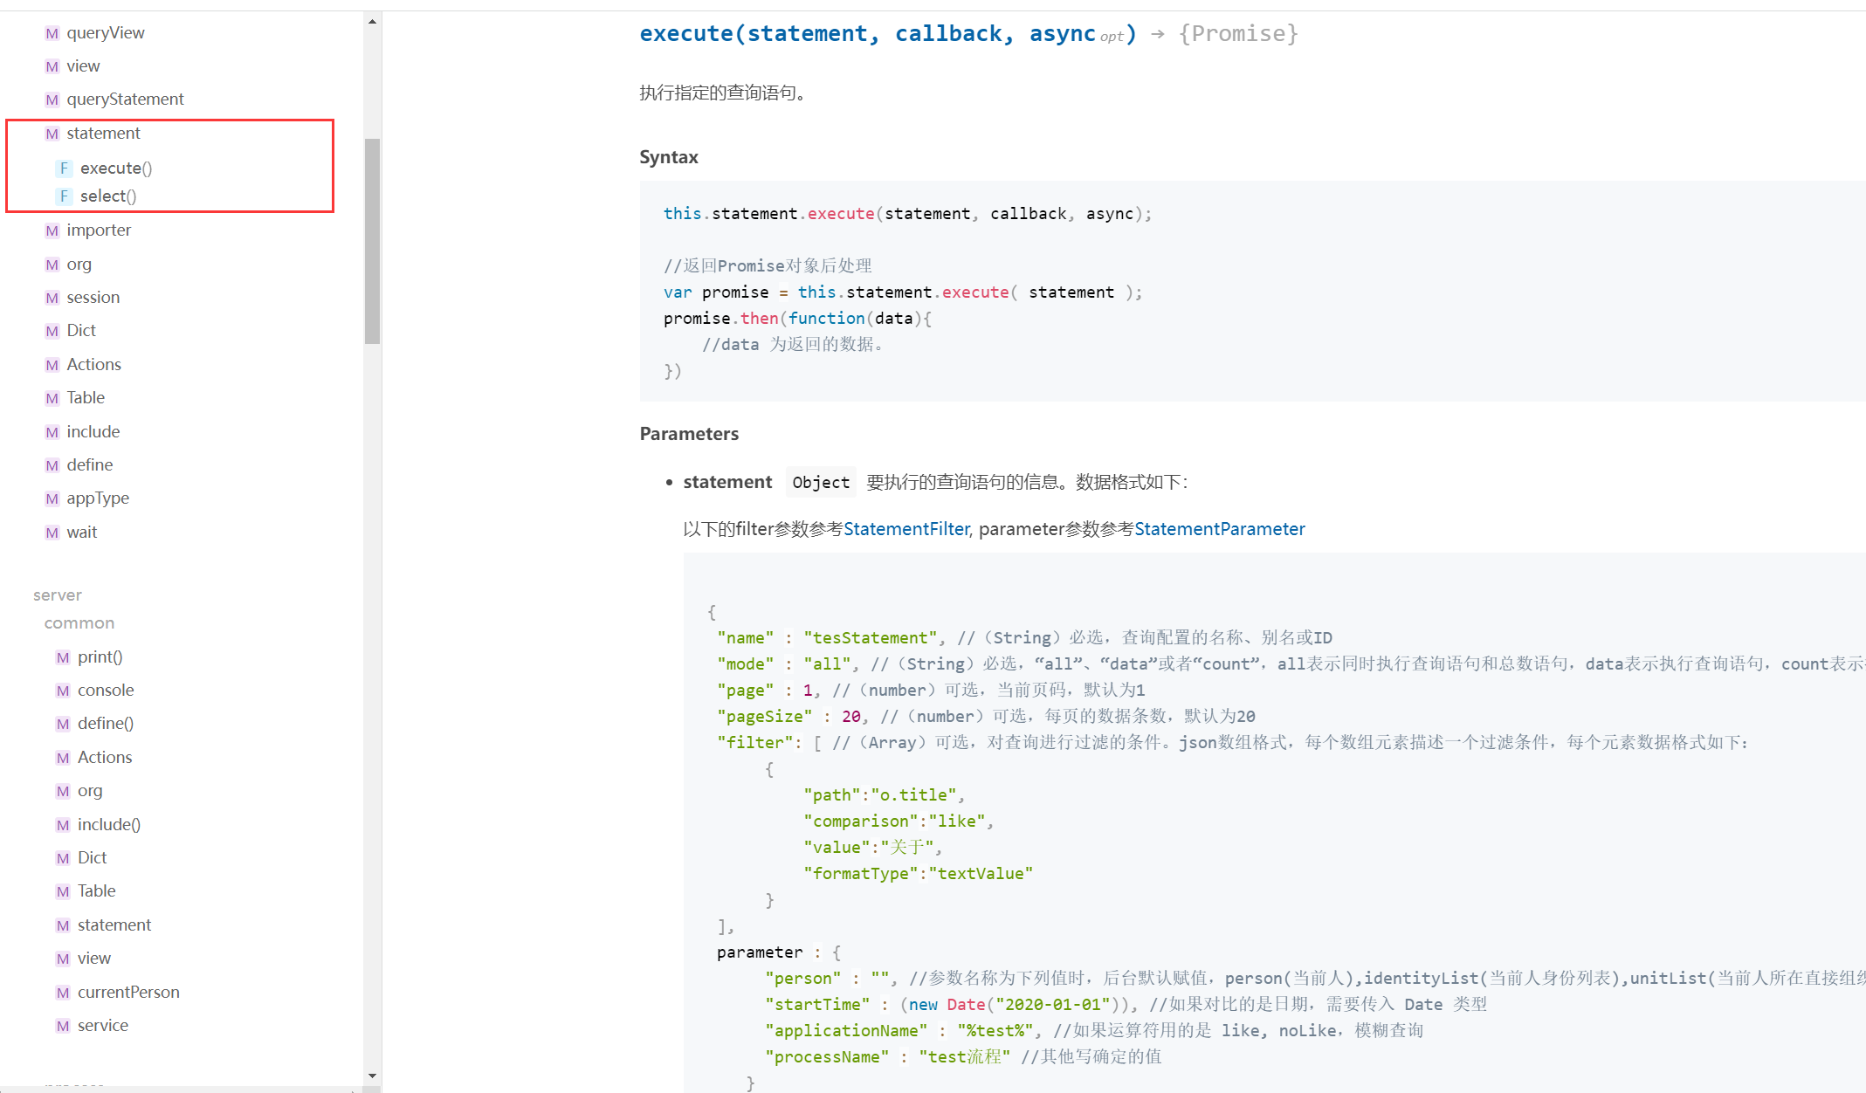1866x1093 pixels.
Task: Select the print() entry under common
Action: 100,657
